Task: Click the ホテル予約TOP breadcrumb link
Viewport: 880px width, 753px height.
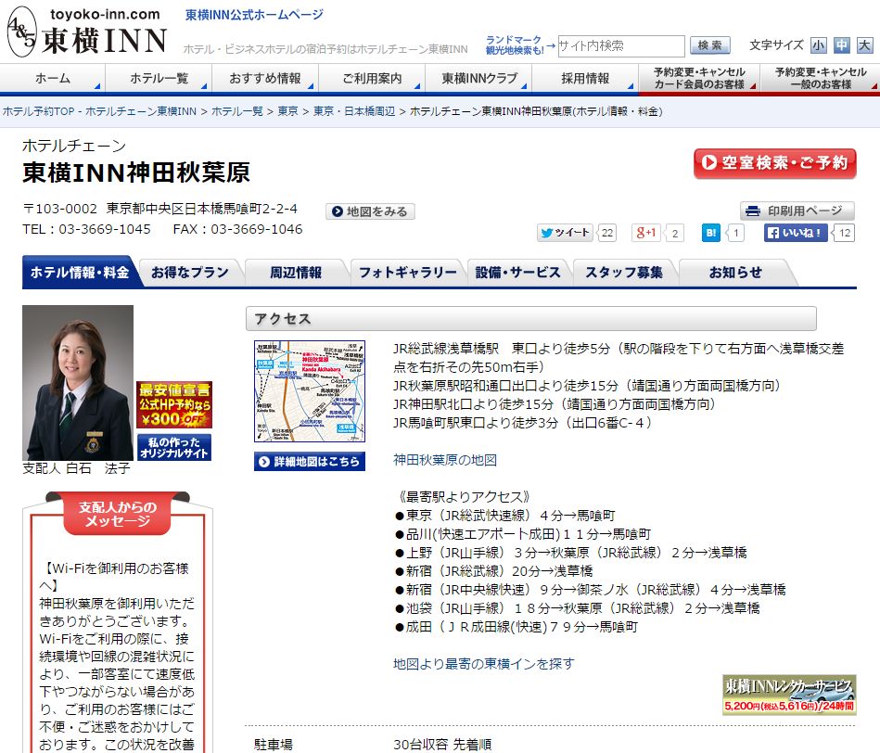Action: [x=100, y=111]
